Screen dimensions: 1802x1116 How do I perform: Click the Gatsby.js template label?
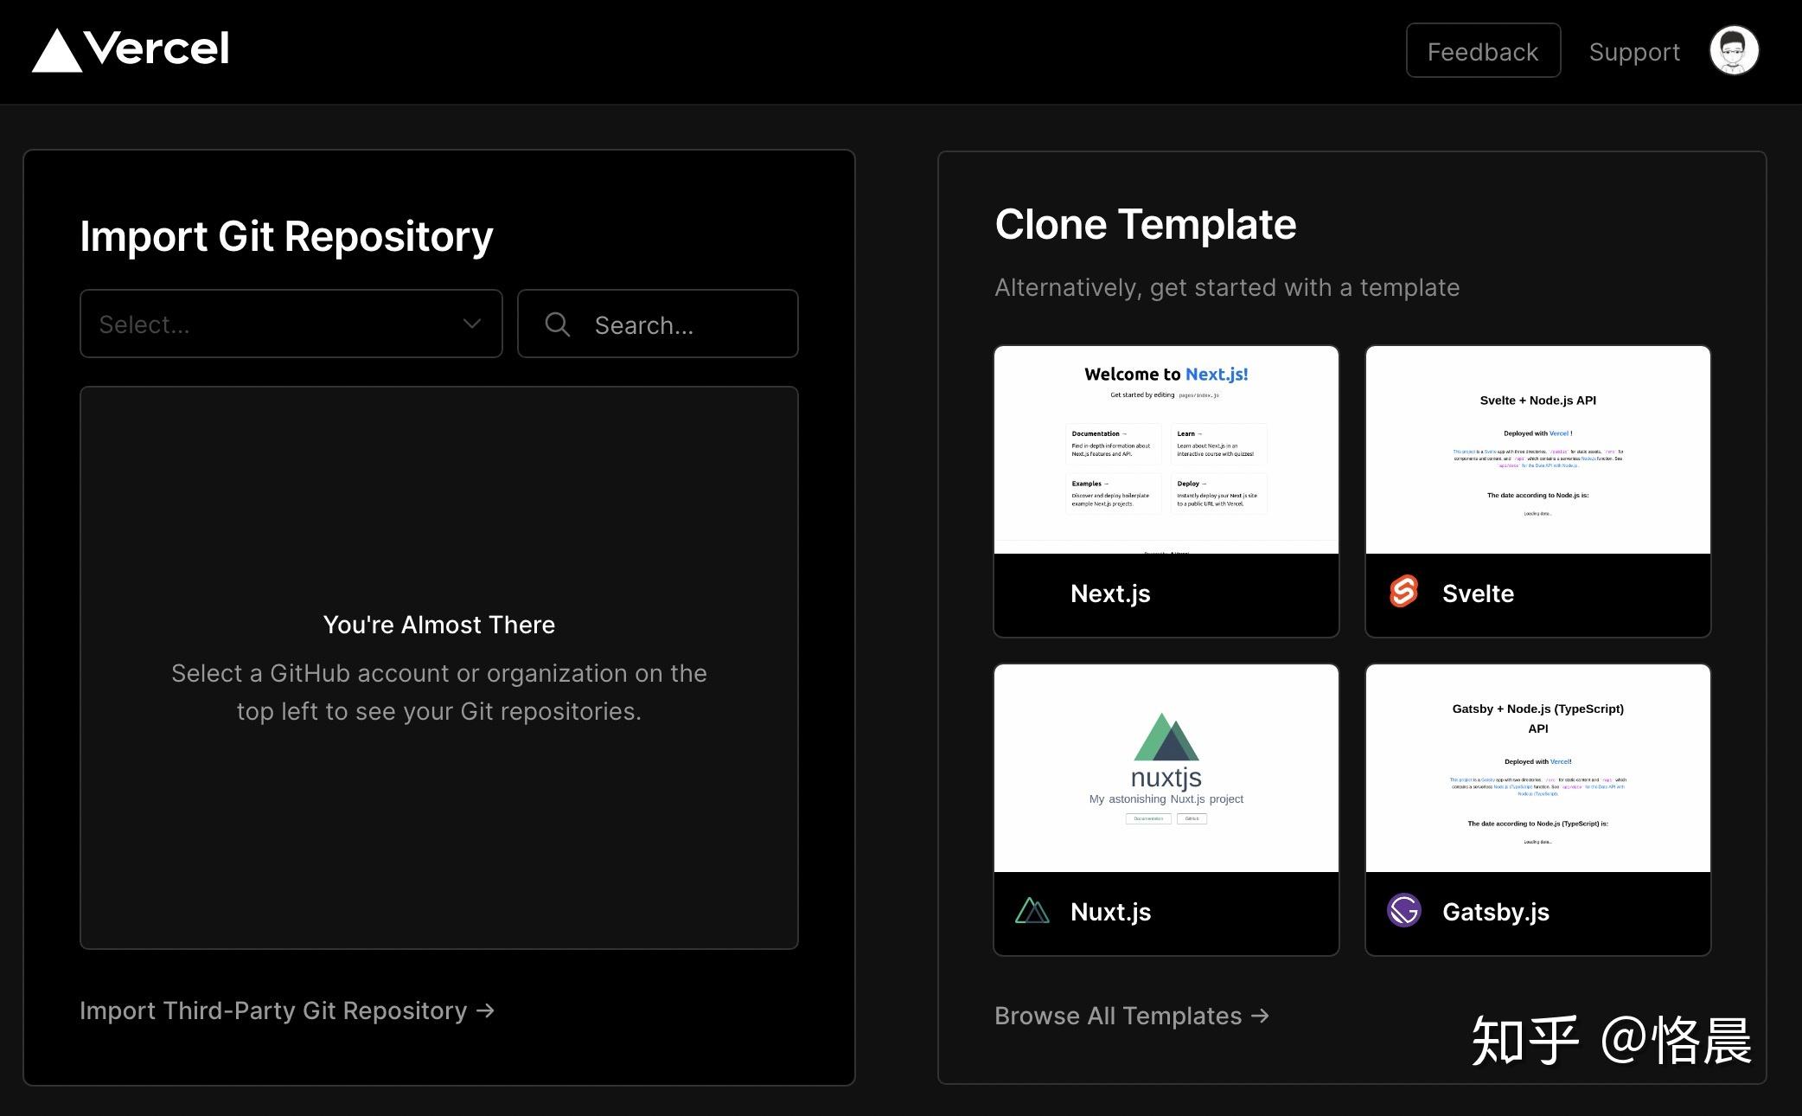click(1495, 912)
